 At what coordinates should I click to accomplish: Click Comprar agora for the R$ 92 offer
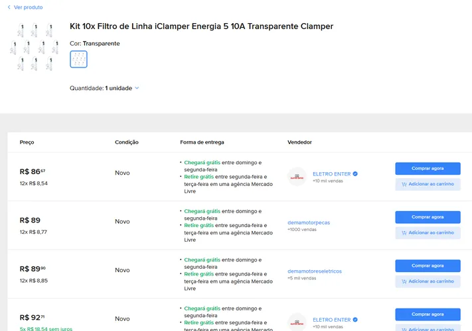click(428, 314)
